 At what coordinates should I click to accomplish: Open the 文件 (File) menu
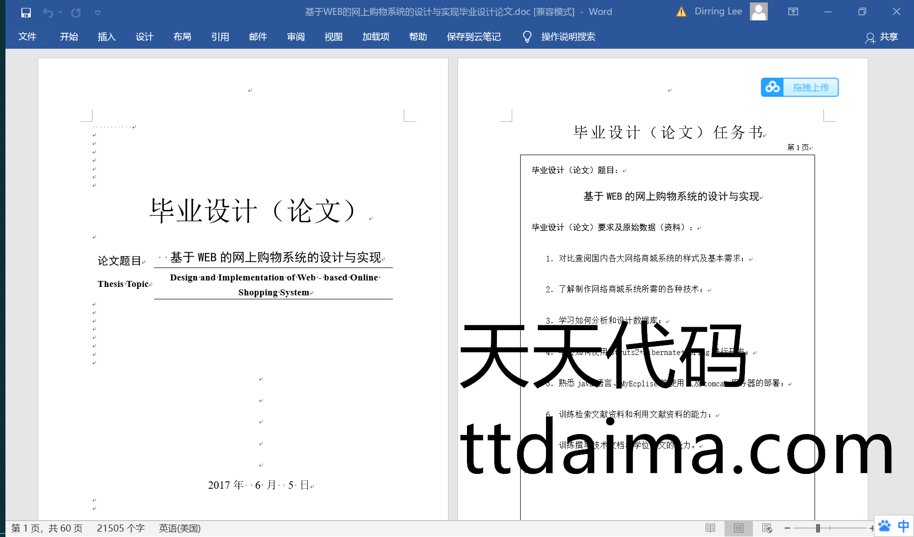pos(27,37)
